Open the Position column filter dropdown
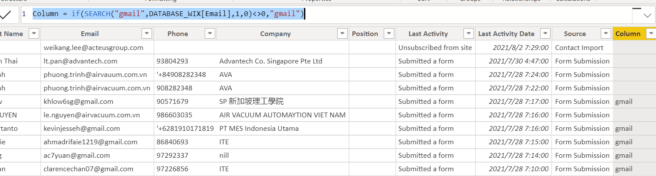The height and width of the screenshot is (176, 656). 389,34
